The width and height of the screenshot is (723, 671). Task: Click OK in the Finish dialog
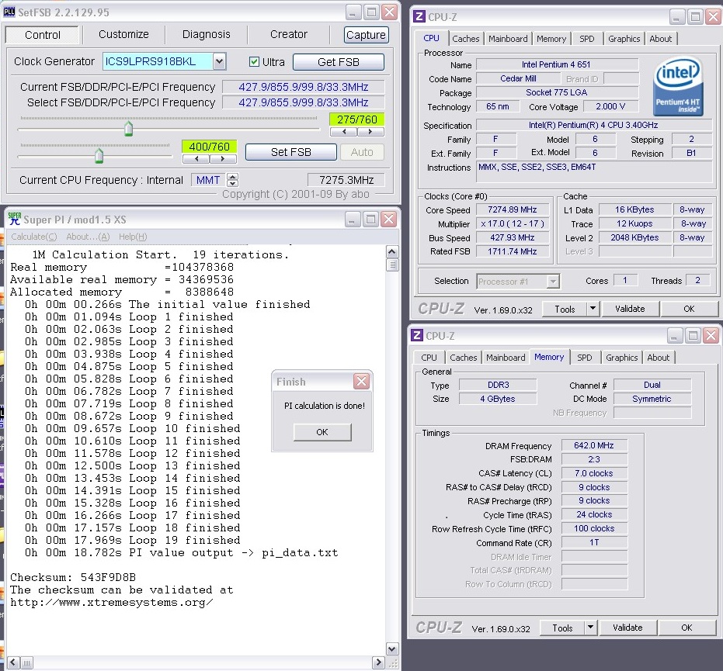pyautogui.click(x=322, y=432)
